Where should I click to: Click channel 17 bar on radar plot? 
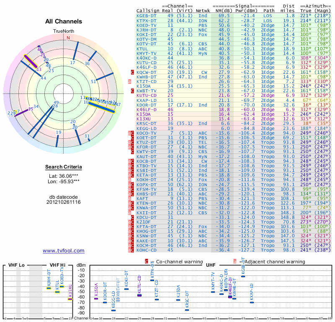76,51
